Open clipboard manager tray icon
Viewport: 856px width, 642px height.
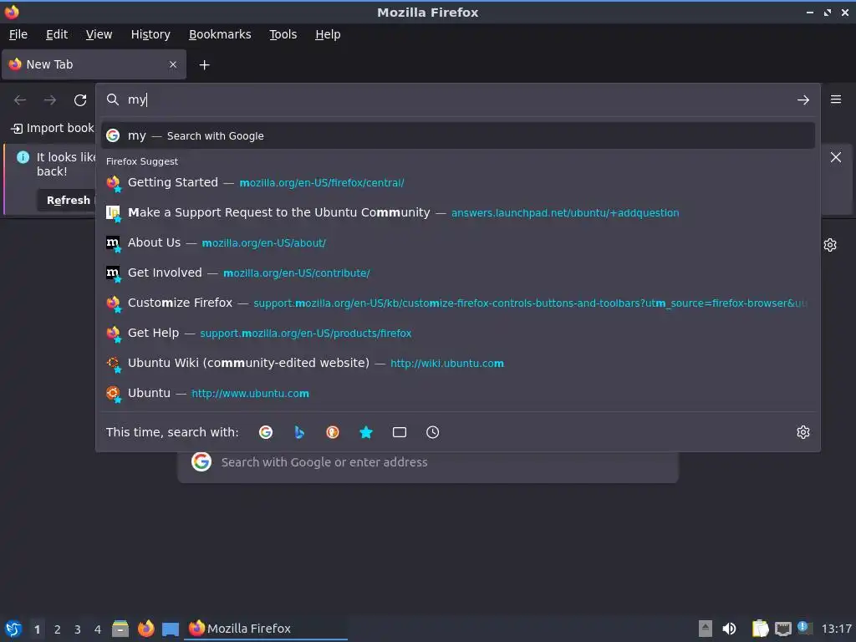point(759,629)
